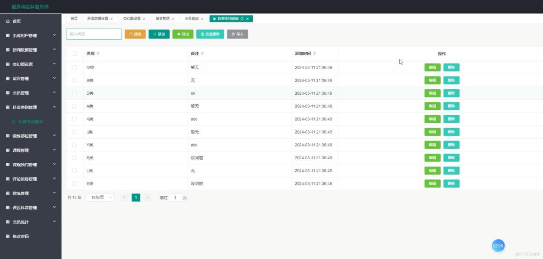Click the gray 导入 import button
Screen dimensions: 543x259
click(238, 34)
